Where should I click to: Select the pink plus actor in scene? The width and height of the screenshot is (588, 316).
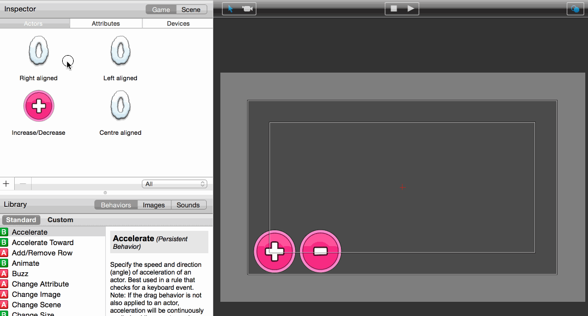pos(274,251)
